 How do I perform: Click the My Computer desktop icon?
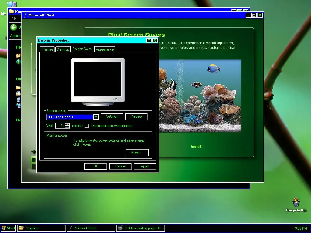point(12,4)
